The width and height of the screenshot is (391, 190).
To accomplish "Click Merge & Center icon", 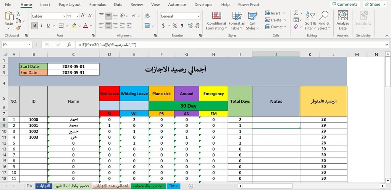I will point(147,26).
